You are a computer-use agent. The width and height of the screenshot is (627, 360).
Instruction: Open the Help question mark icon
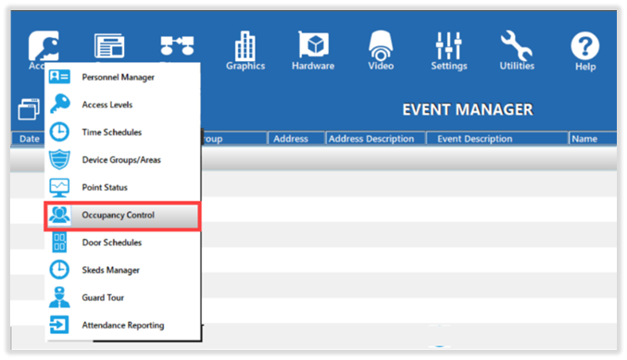click(x=585, y=46)
